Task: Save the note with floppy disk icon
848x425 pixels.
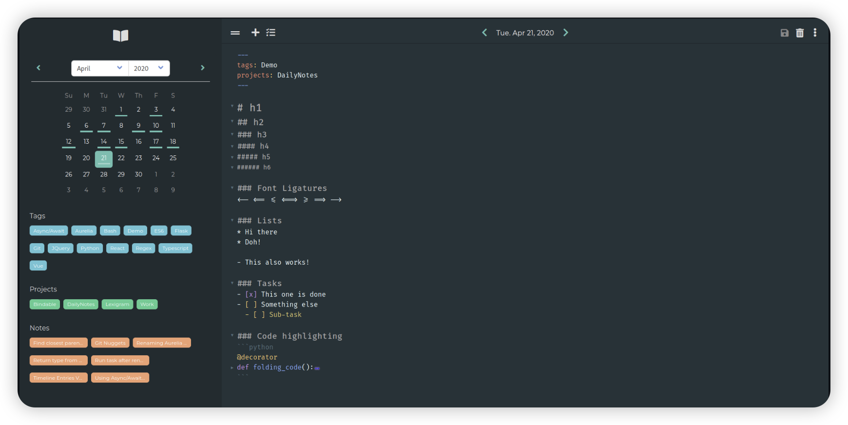Action: tap(784, 33)
